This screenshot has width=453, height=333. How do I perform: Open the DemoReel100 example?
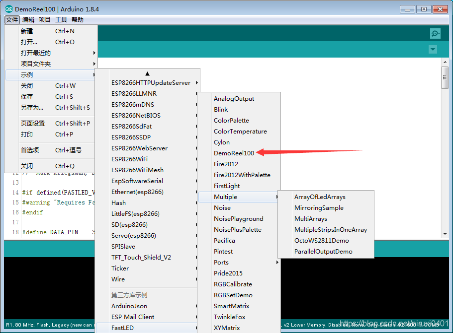(239, 153)
